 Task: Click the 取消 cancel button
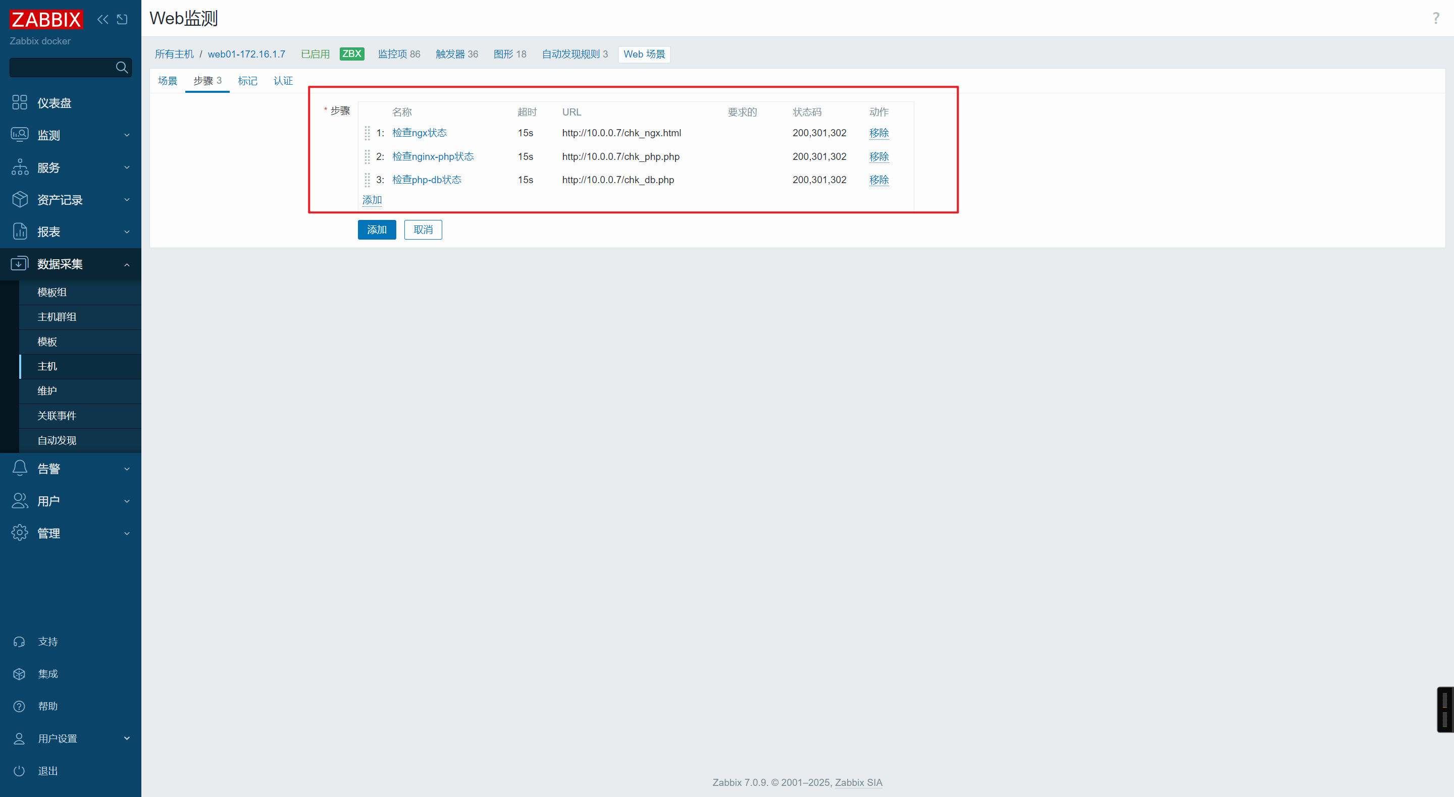[x=423, y=230]
